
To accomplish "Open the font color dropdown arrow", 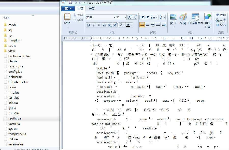I will 132,25.
